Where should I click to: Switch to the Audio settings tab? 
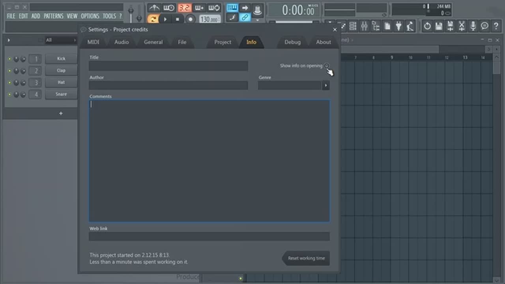click(122, 42)
